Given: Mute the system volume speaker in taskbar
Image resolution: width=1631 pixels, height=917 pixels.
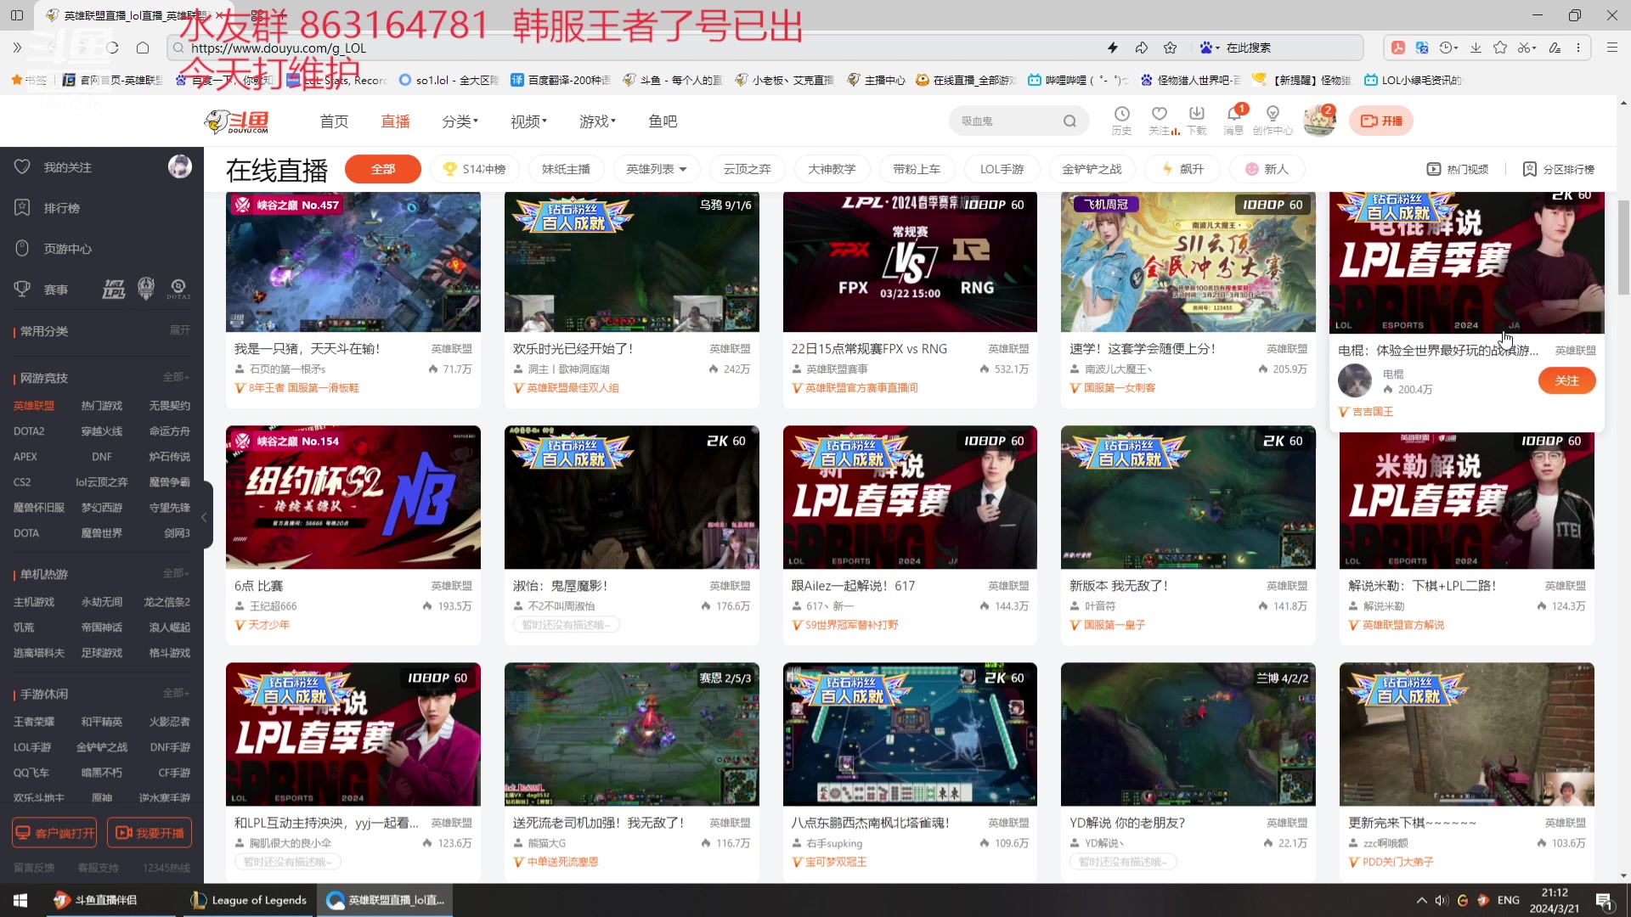Looking at the screenshot, I should [x=1441, y=899].
